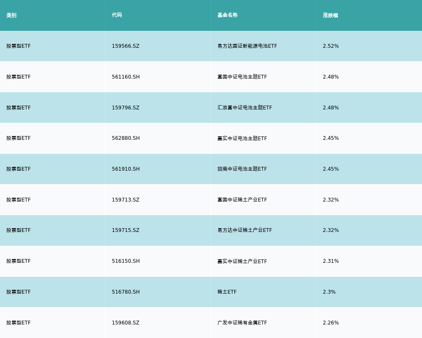Click fund name 富国中证电池主题ETF
422x338 pixels.
242,77
